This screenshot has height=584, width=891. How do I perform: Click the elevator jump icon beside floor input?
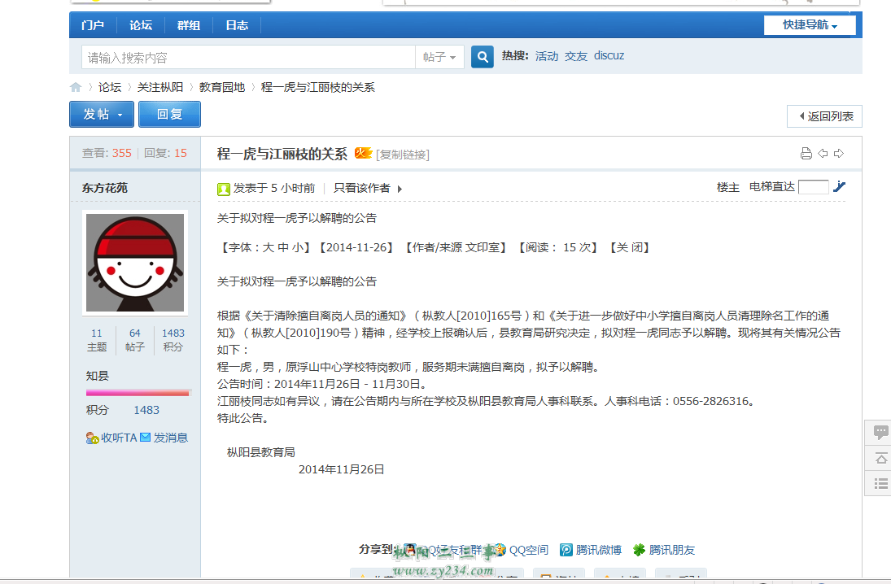(x=839, y=186)
